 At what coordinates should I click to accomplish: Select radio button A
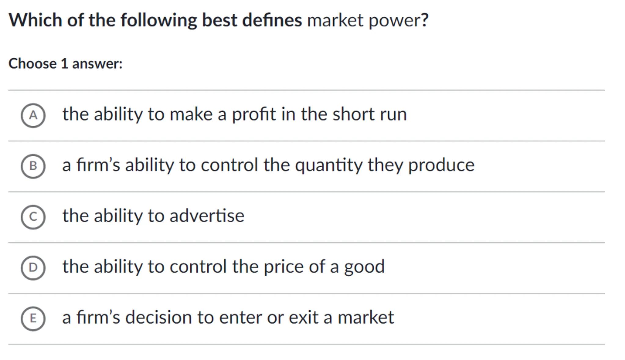(33, 115)
